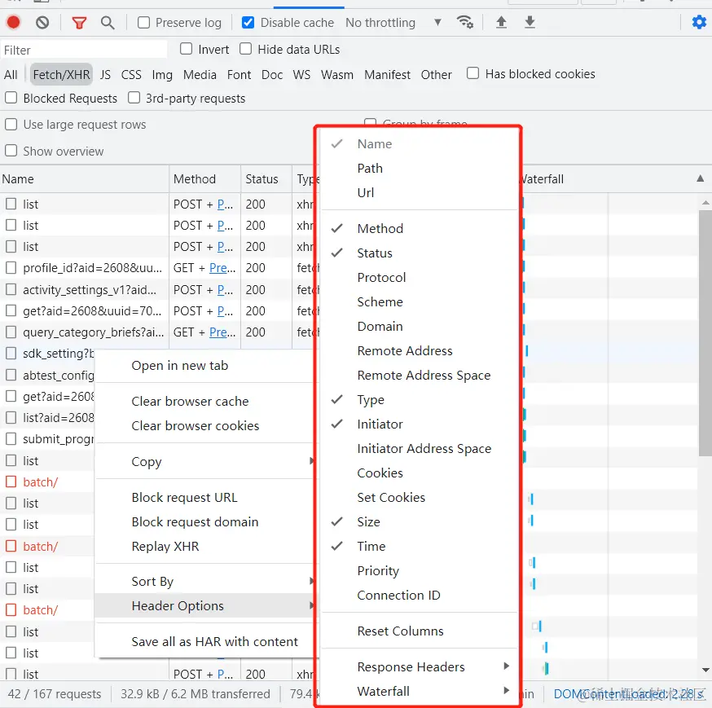Filter requests by JS

click(x=105, y=74)
